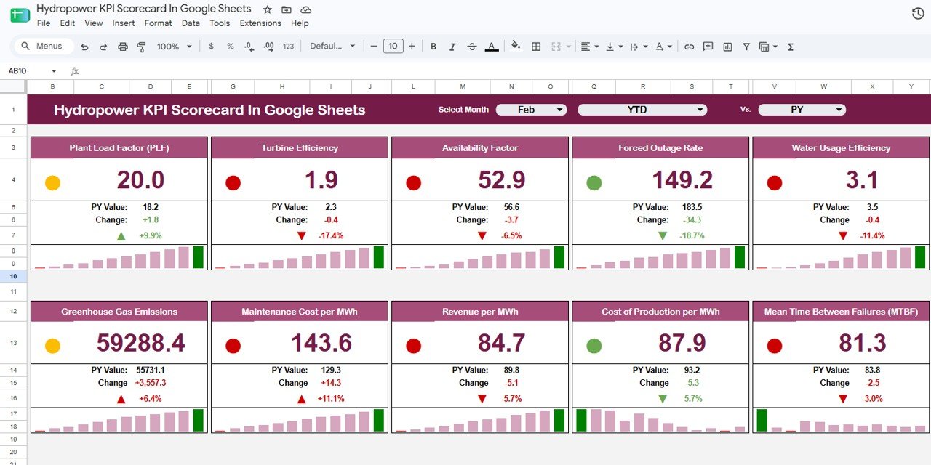Select the Plant Load Factor (PLF) header
Viewport: 931px width, 465px height.
click(119, 148)
